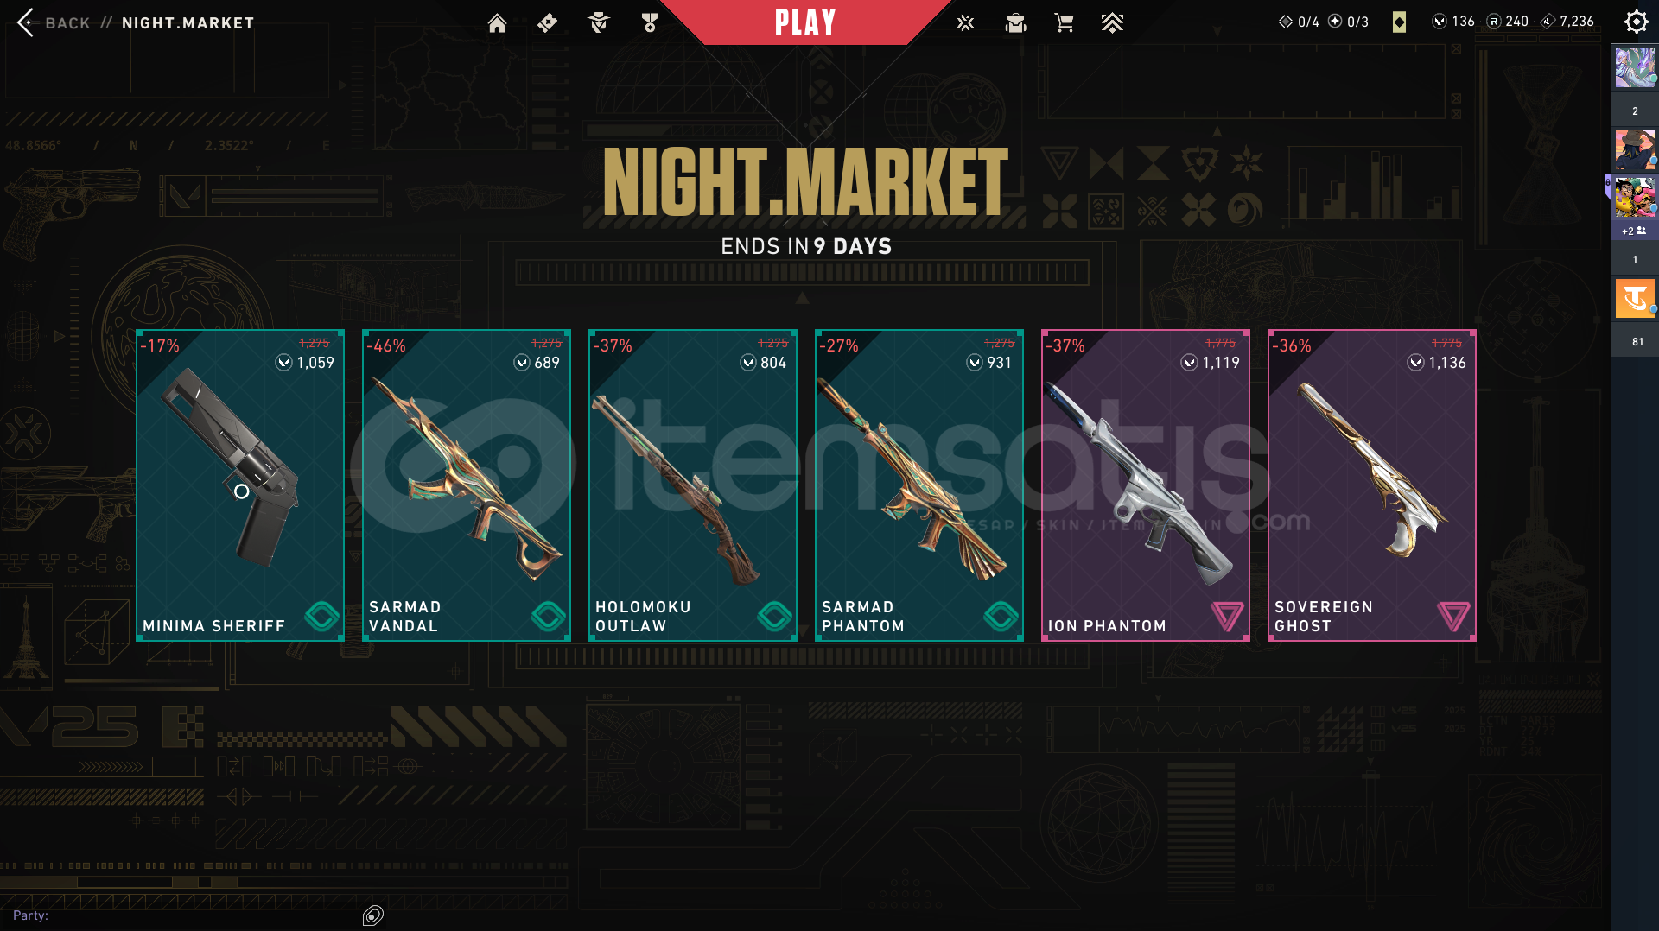
Task: Open the orange team logo avatar
Action: point(1635,299)
